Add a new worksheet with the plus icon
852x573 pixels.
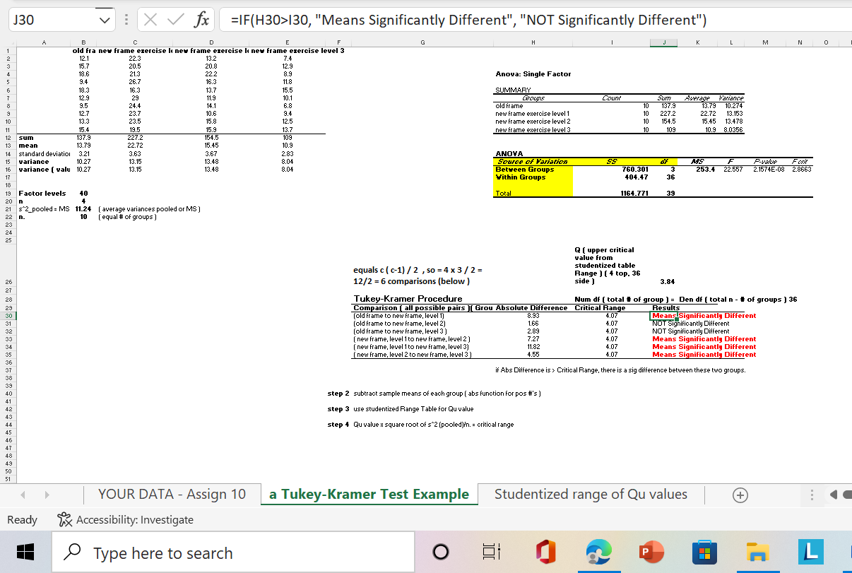click(x=740, y=495)
